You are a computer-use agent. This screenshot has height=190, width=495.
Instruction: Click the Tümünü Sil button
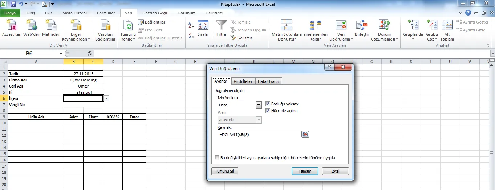pos(224,171)
